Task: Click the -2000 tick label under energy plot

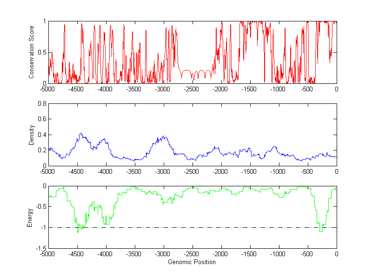Action: coord(220,253)
